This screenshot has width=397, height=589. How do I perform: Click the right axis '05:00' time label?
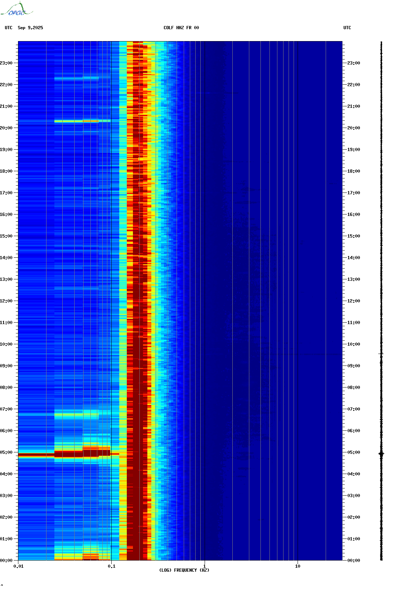point(353,452)
